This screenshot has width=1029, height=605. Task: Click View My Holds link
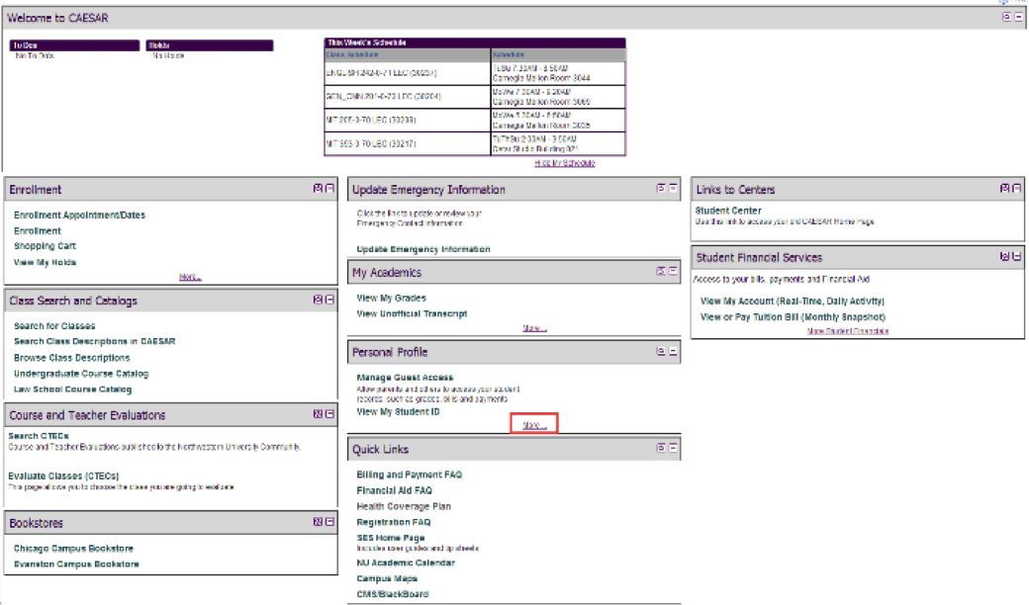[45, 262]
